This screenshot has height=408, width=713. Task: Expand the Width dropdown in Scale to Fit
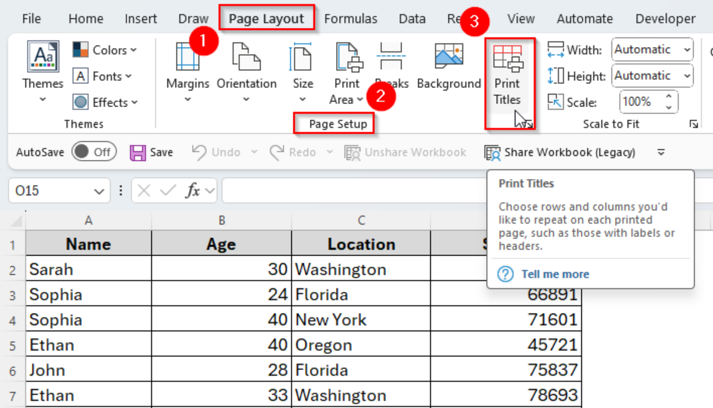tap(687, 49)
